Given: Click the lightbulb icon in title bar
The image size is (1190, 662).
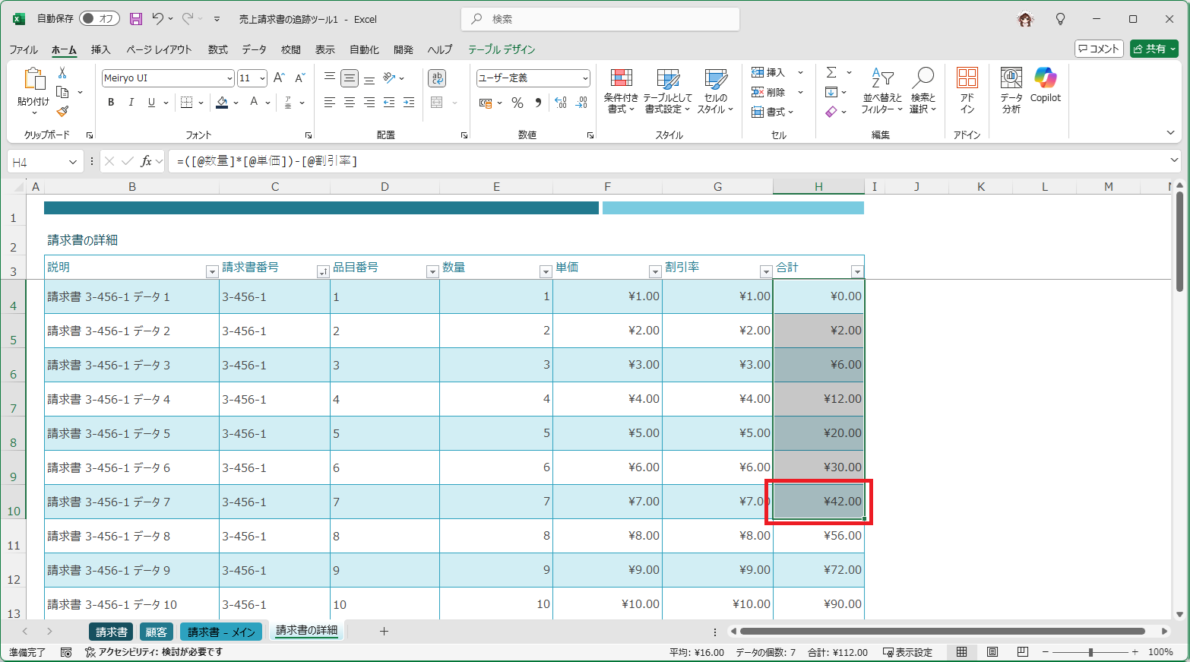Looking at the screenshot, I should (1061, 19).
